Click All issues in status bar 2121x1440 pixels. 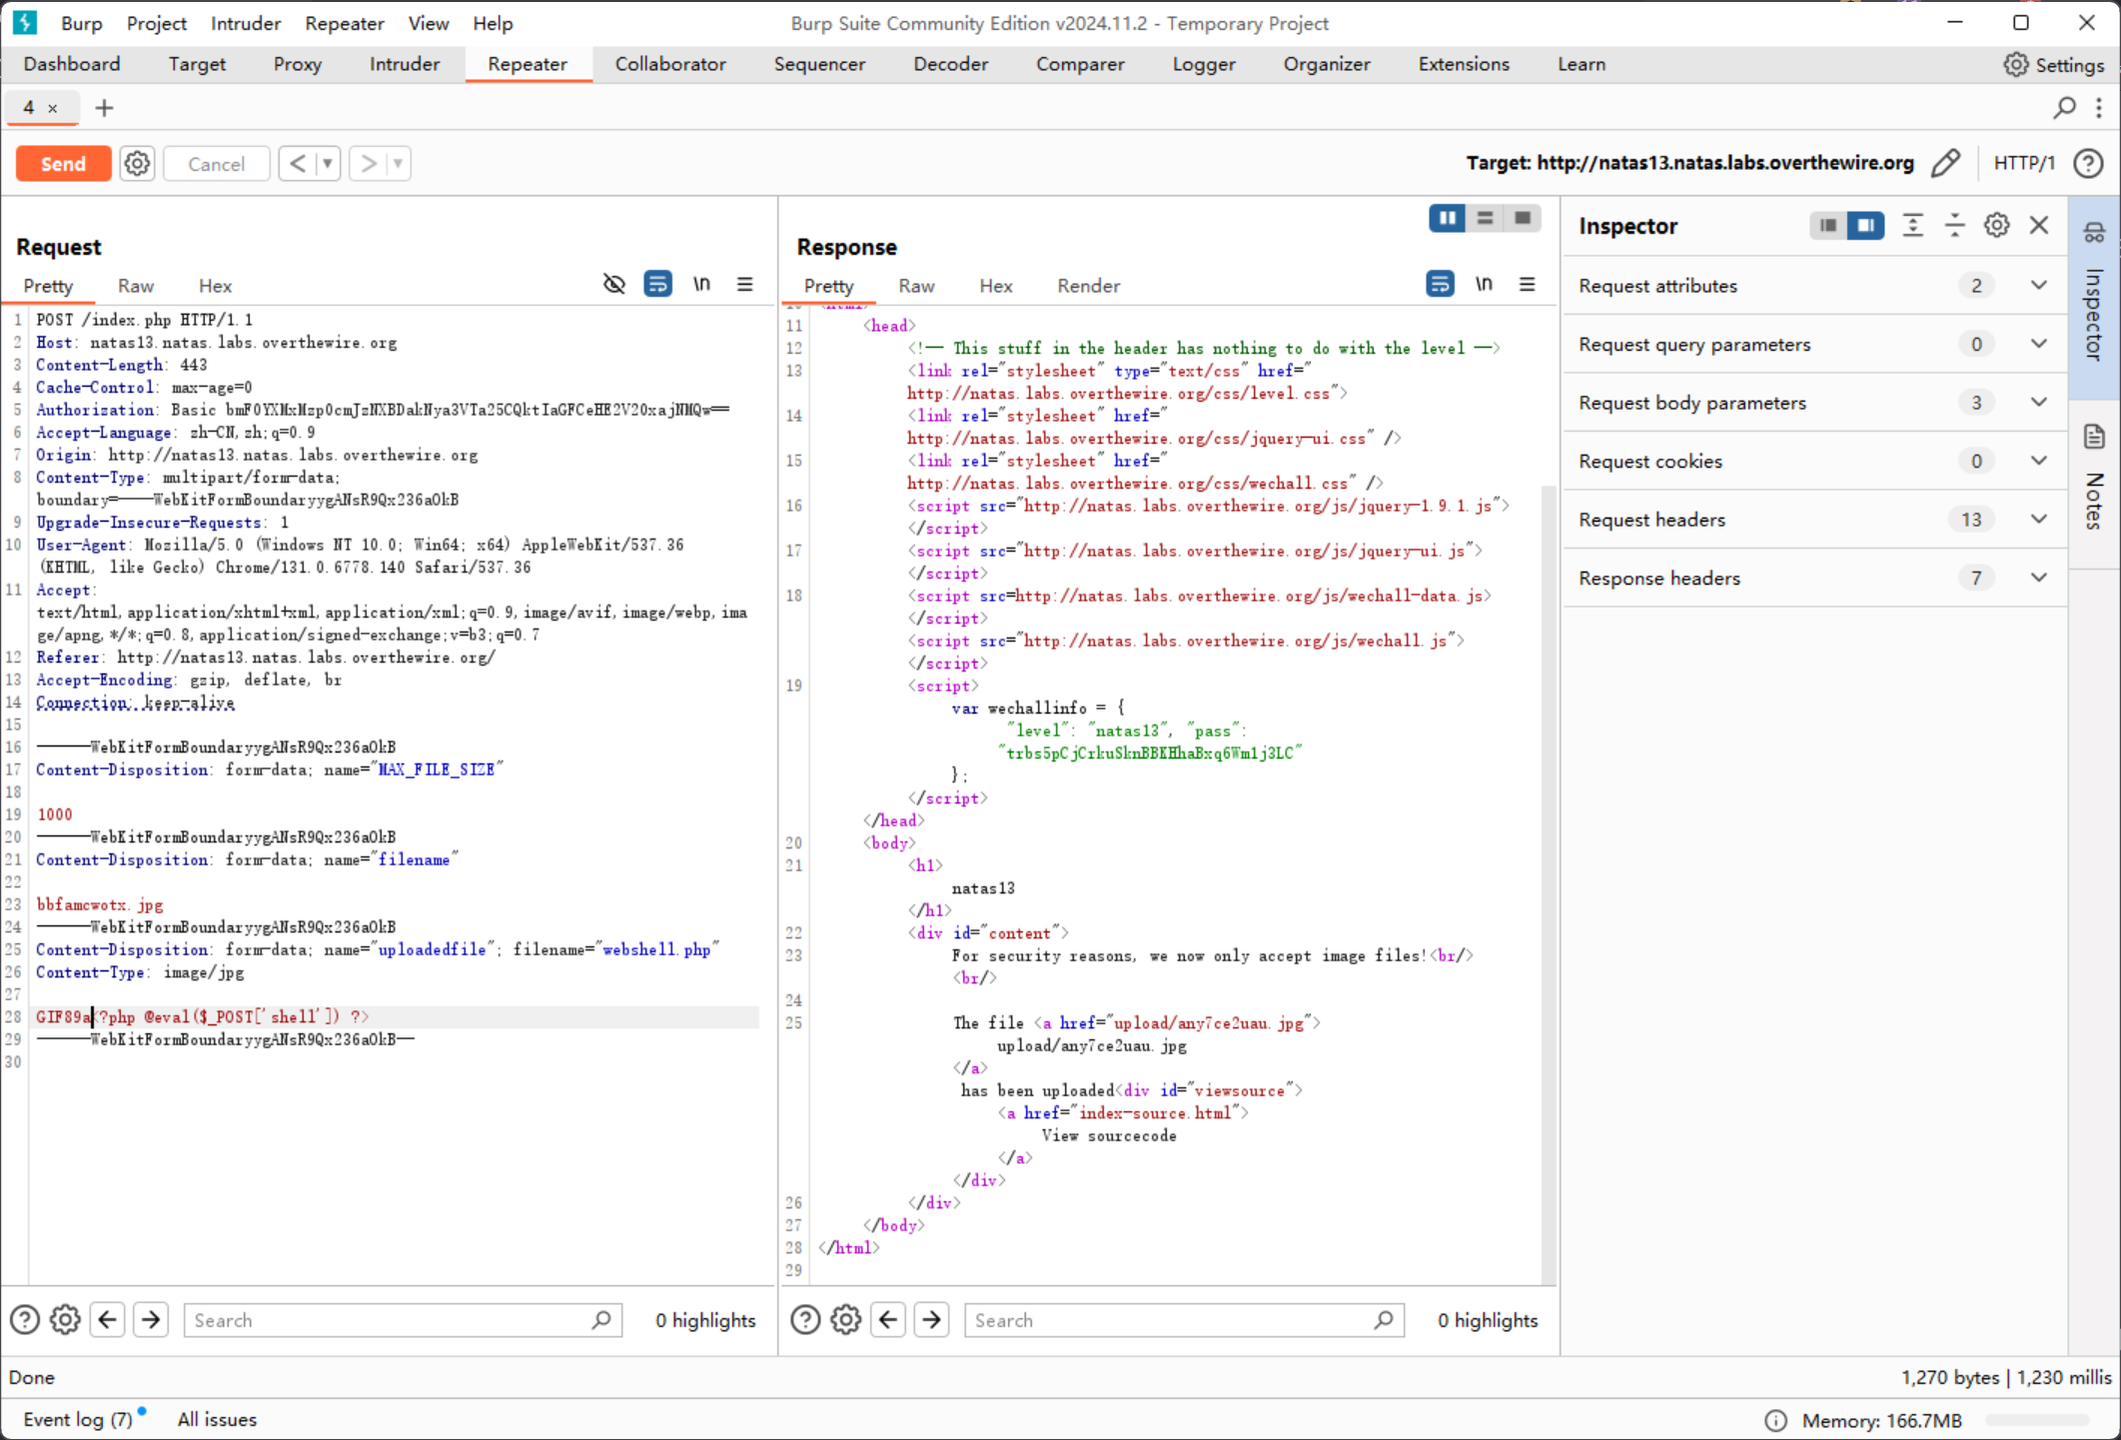point(217,1419)
